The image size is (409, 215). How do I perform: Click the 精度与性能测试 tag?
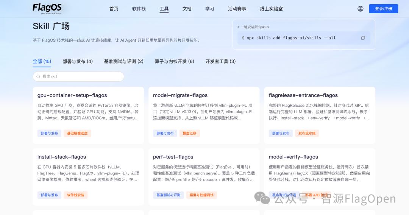201,195
